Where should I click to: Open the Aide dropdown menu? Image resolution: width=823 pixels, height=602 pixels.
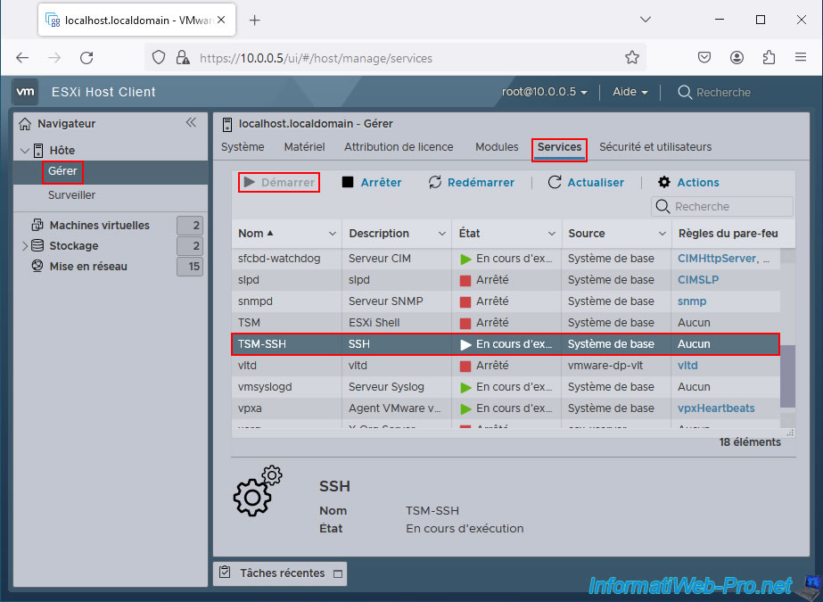click(630, 92)
